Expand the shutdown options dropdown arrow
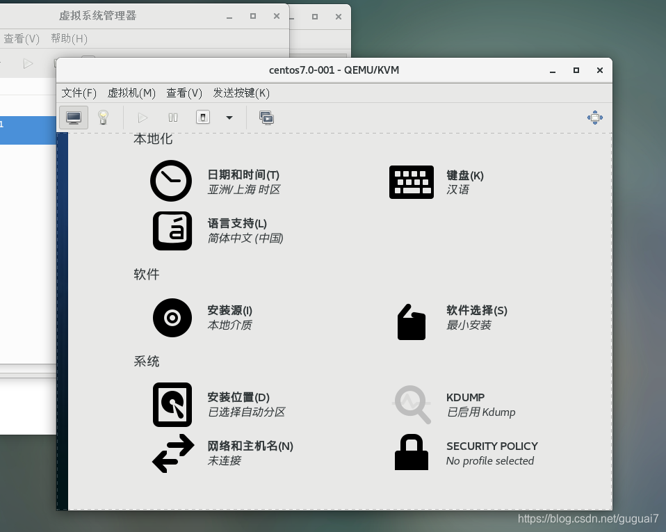Image resolution: width=666 pixels, height=532 pixels. 229,117
